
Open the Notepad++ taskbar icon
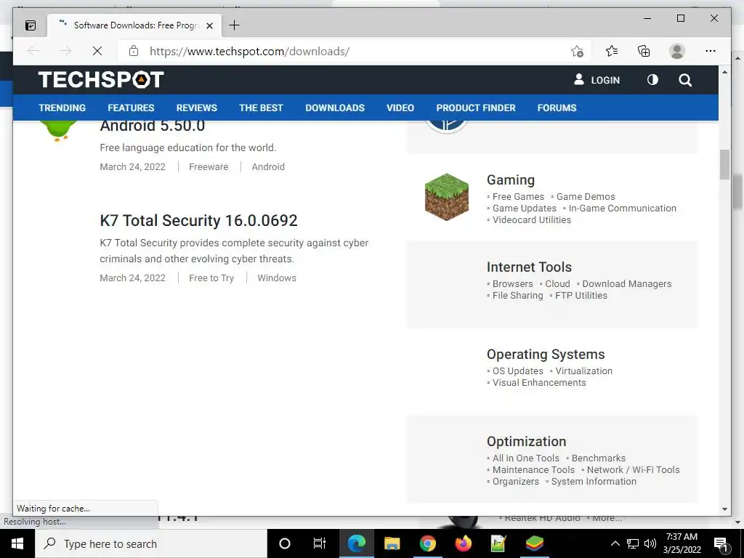tap(498, 543)
